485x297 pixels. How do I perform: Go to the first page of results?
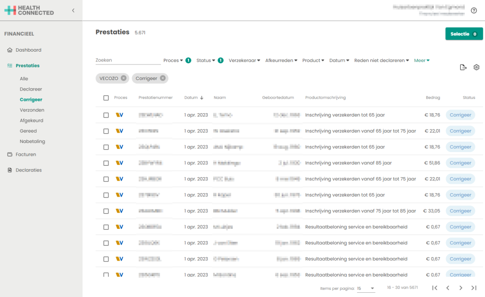click(x=435, y=288)
